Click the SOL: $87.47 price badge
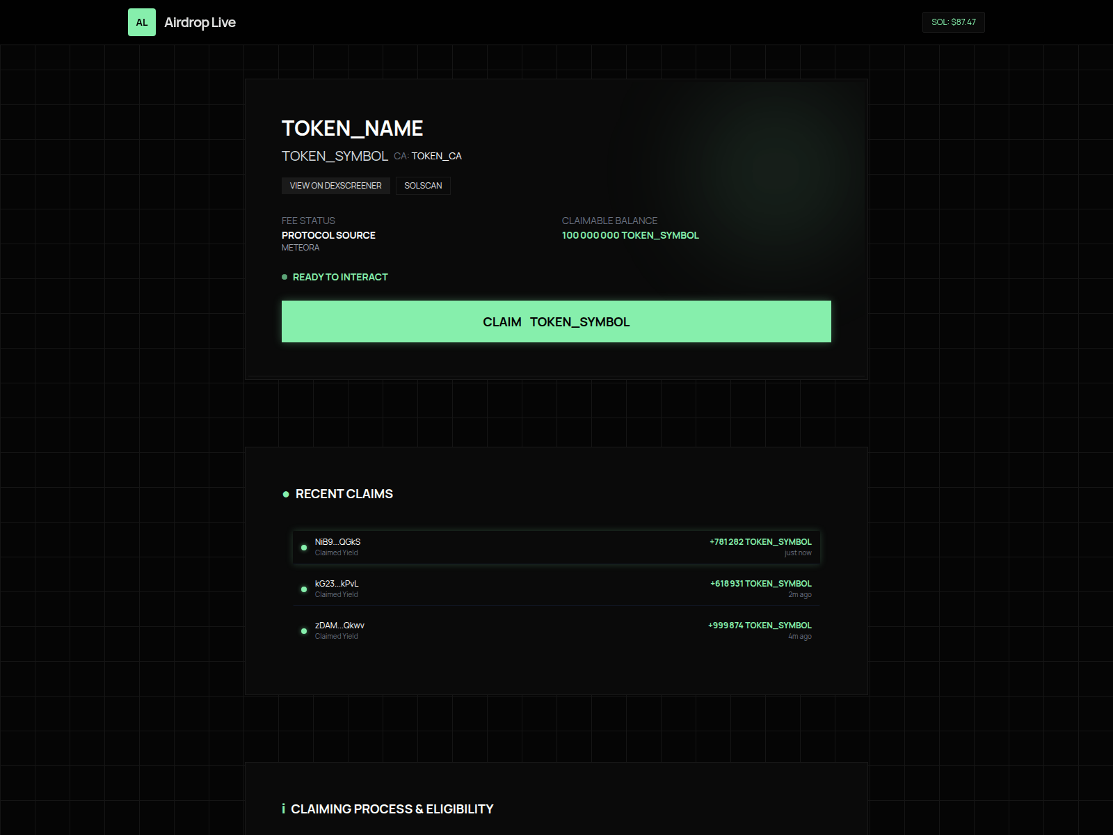The height and width of the screenshot is (835, 1113). [953, 22]
